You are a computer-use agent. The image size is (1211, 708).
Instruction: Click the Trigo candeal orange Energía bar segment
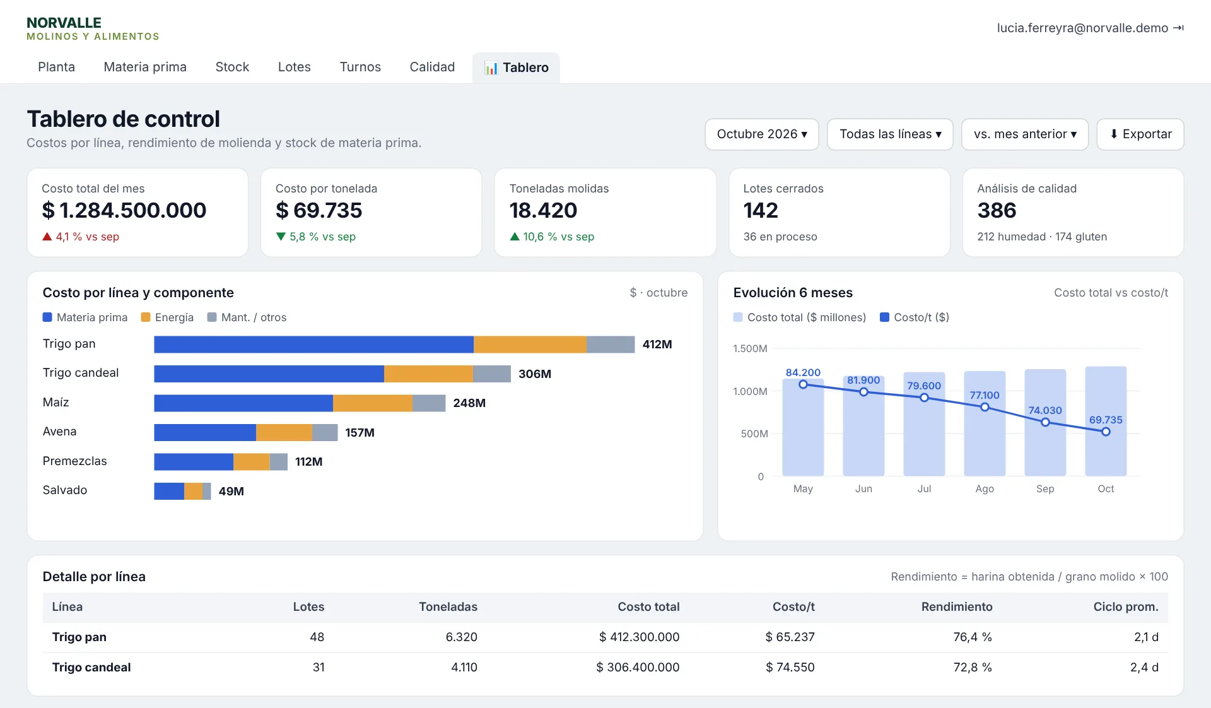click(428, 374)
